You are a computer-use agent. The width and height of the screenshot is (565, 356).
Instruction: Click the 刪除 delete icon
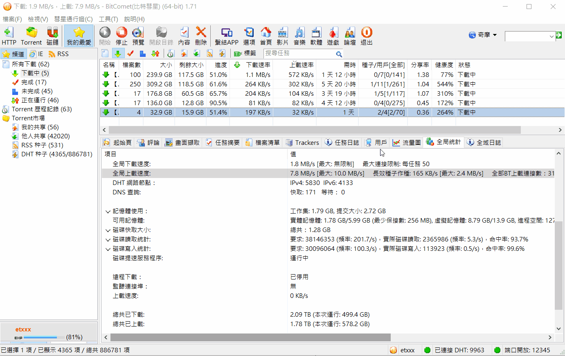201,36
